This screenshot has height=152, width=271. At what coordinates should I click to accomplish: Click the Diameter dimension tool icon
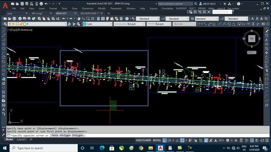(229, 24)
